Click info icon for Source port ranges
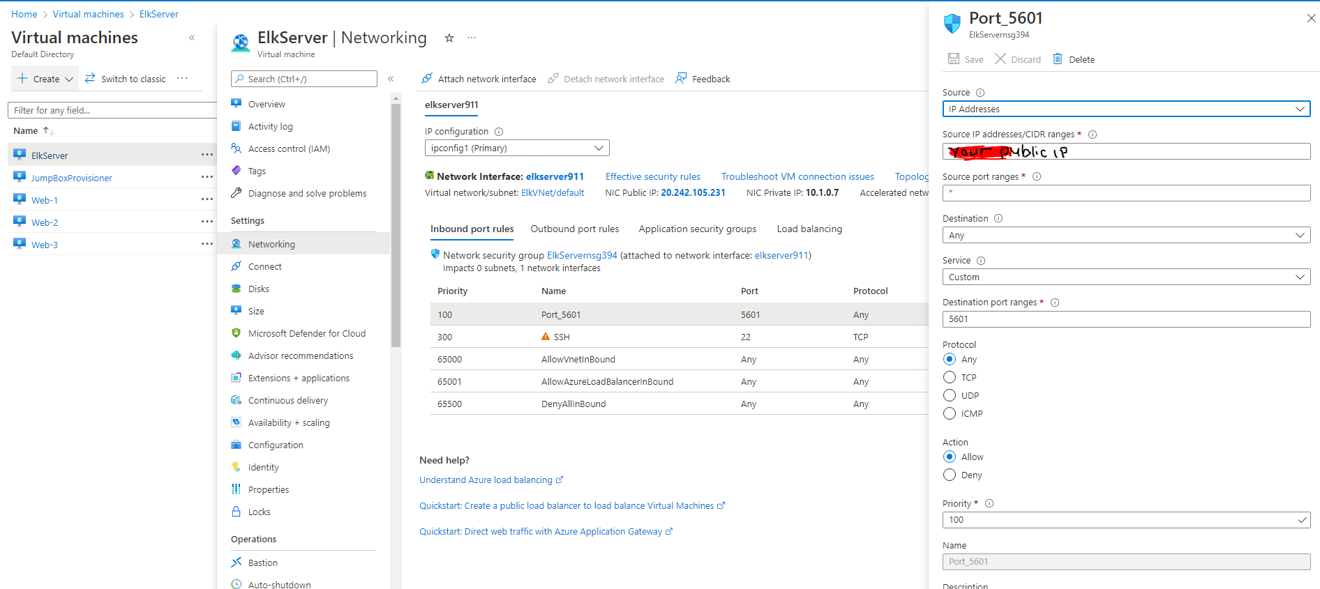Viewport: 1320px width, 589px height. pos(1037,176)
